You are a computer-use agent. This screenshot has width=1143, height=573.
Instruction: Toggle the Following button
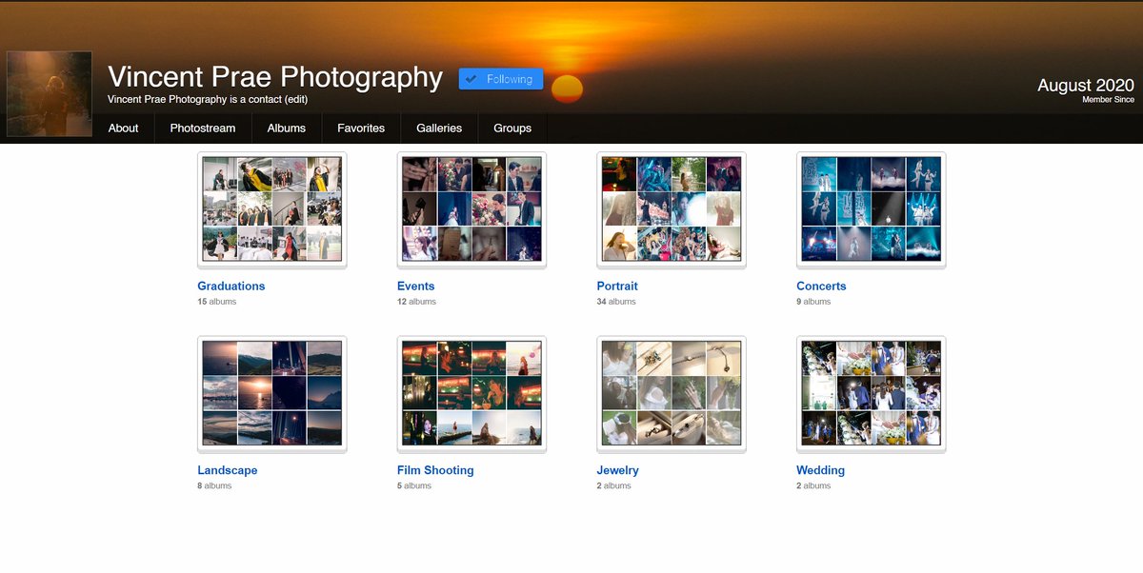tap(501, 79)
